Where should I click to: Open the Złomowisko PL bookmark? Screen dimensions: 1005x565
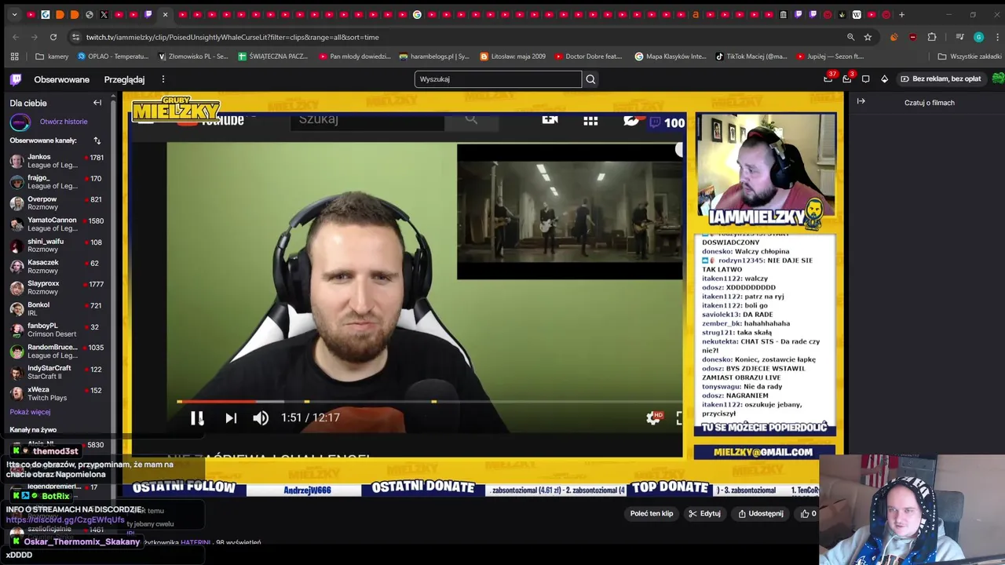point(193,56)
